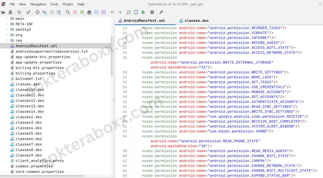The image size is (323, 178).
Task: Click the blue window application-class icon
Action: tap(96, 12)
